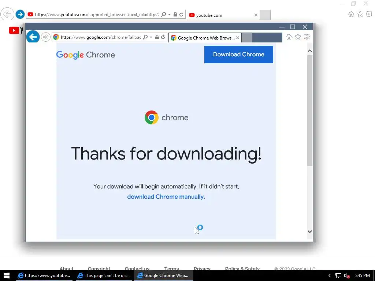Refresh the YouTube supported browsers page
Screen dimensions: 375x281
pyautogui.click(x=181, y=14)
